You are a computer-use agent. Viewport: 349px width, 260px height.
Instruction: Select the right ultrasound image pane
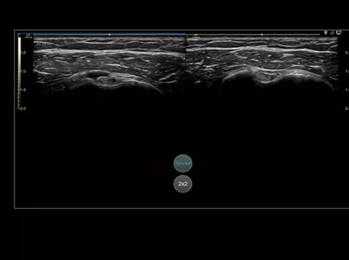pyautogui.click(x=262, y=64)
